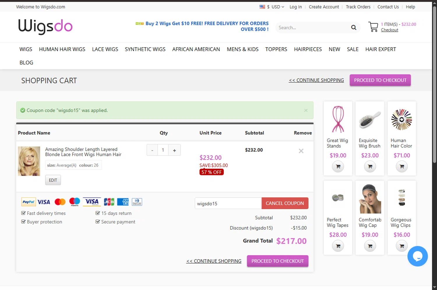Open the HUMAN HAIR WIGS menu
The image size is (437, 290).
pos(62,49)
